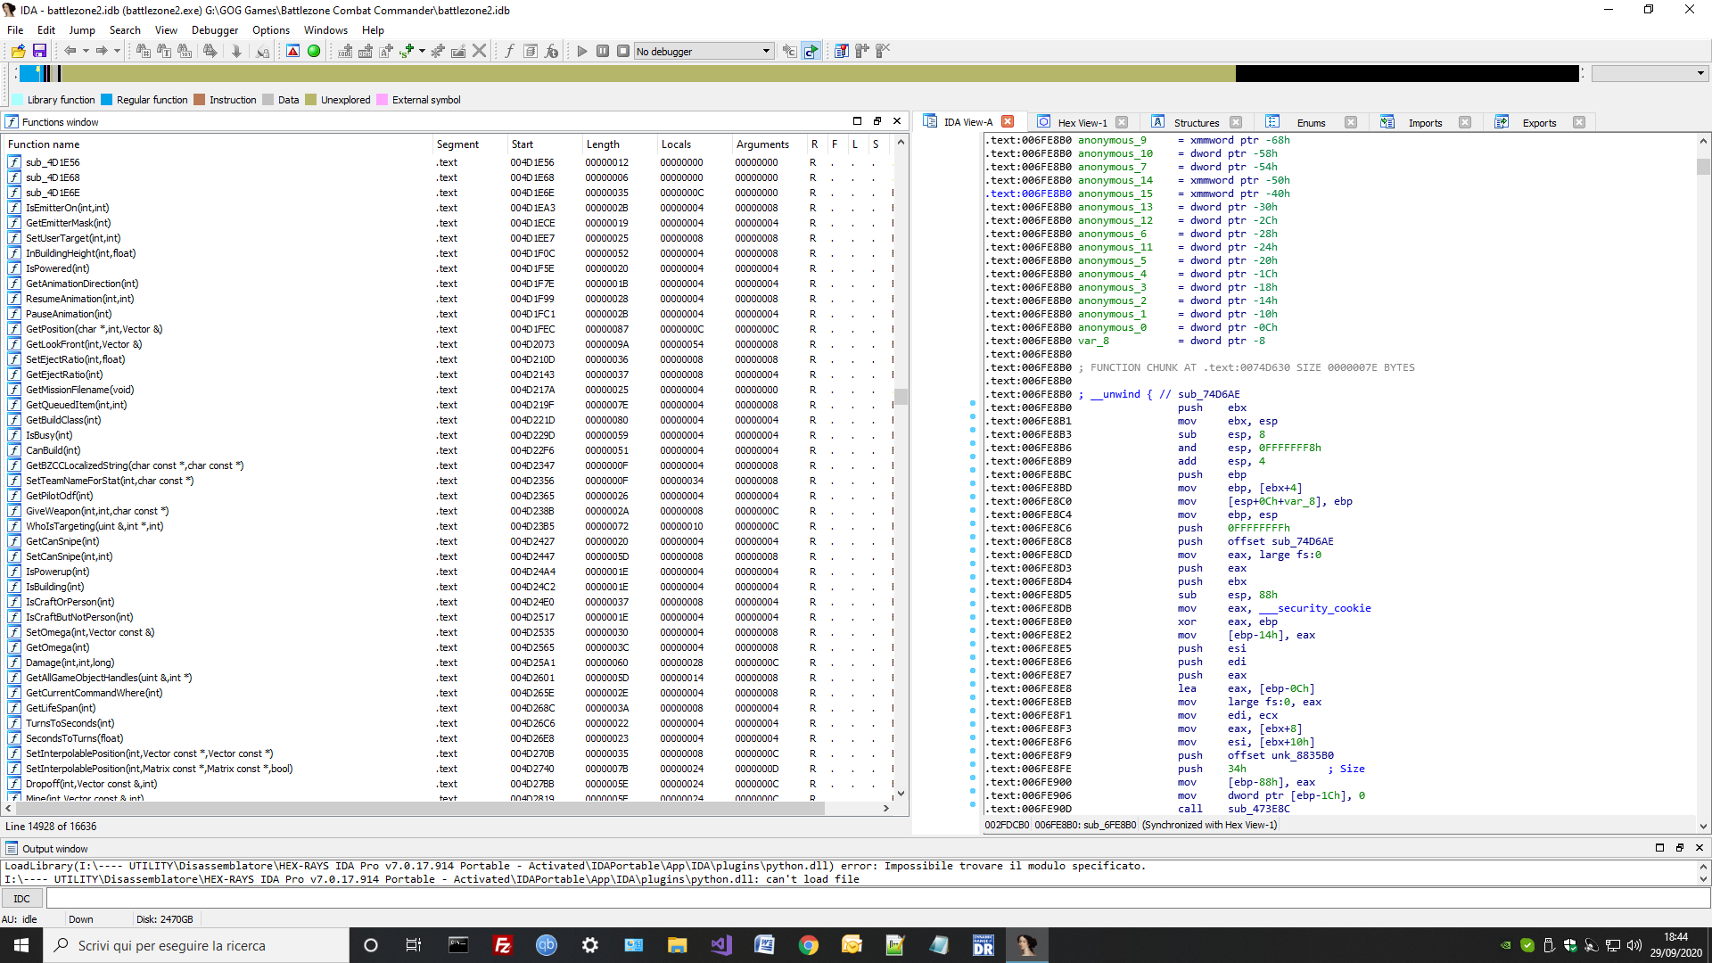Click the Save database icon

[39, 52]
